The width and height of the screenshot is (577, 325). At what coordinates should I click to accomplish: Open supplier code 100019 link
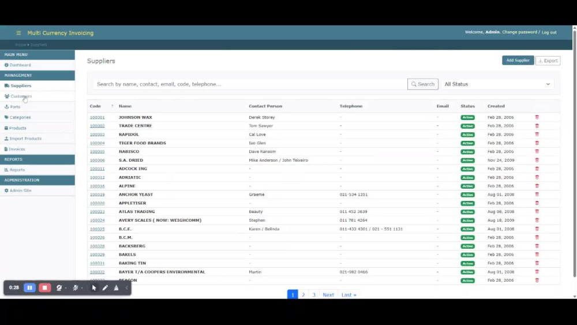(97, 195)
